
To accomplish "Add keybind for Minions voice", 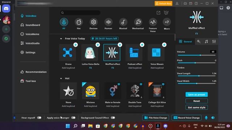I will pyautogui.click(x=91, y=106).
